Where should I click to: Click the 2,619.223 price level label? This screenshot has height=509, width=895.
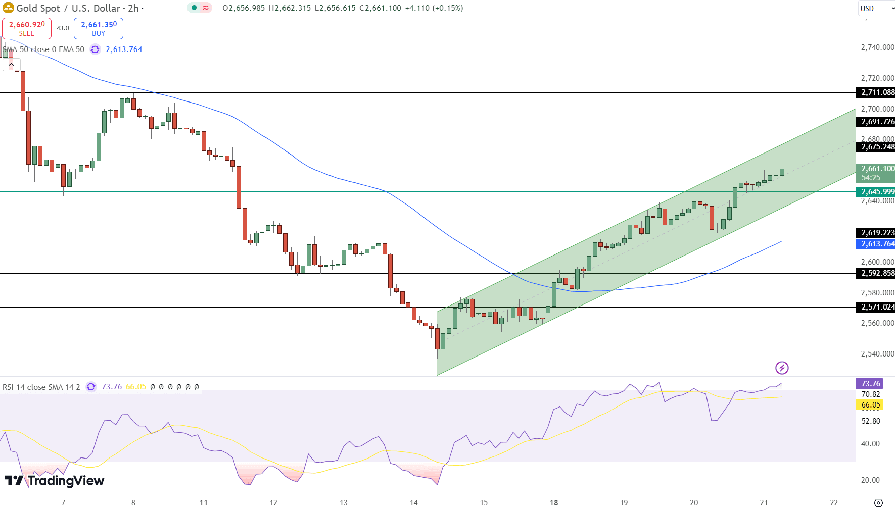pyautogui.click(x=876, y=233)
